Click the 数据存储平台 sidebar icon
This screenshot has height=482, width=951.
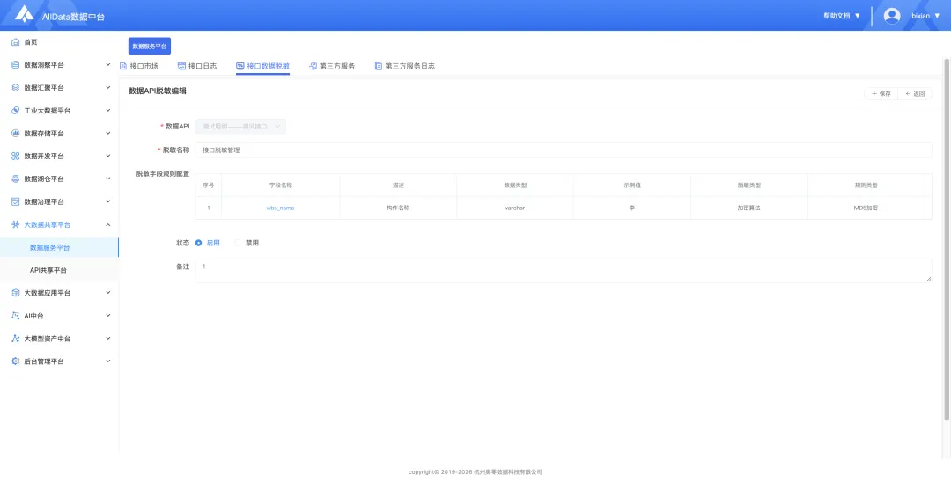(16, 133)
